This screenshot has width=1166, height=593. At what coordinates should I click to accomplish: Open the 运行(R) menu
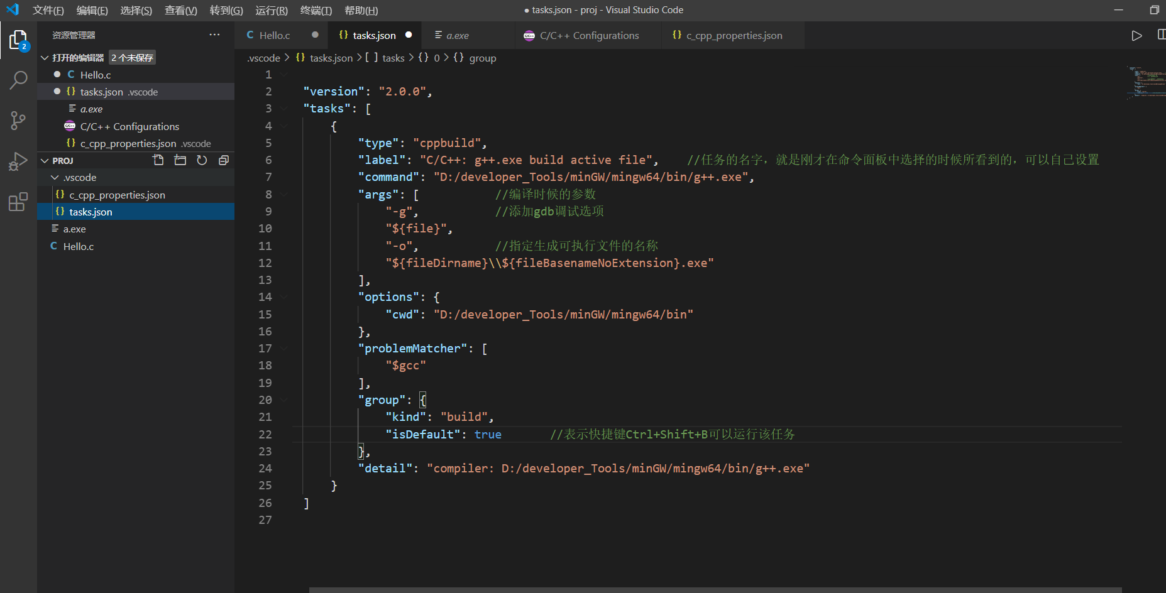point(272,10)
